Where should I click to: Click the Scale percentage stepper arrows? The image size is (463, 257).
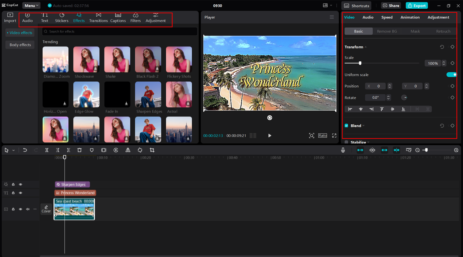tap(444, 63)
